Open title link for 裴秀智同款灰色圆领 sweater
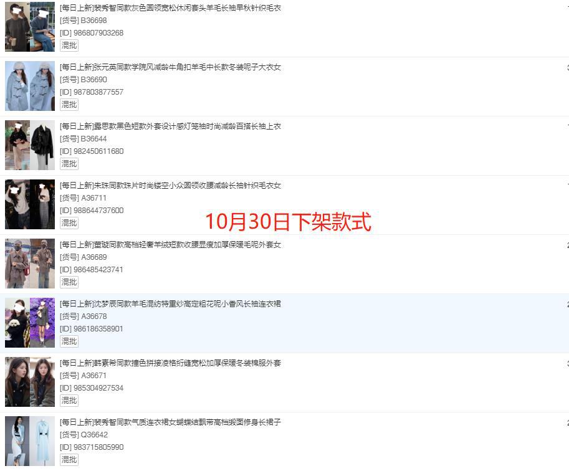 tap(170, 7)
